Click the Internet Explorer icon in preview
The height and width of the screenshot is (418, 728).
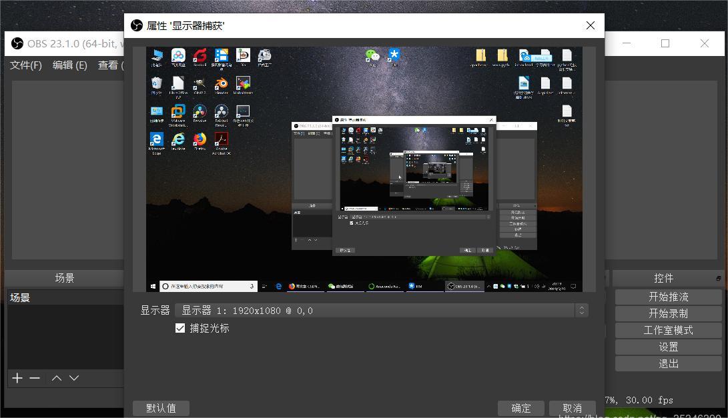click(x=178, y=141)
